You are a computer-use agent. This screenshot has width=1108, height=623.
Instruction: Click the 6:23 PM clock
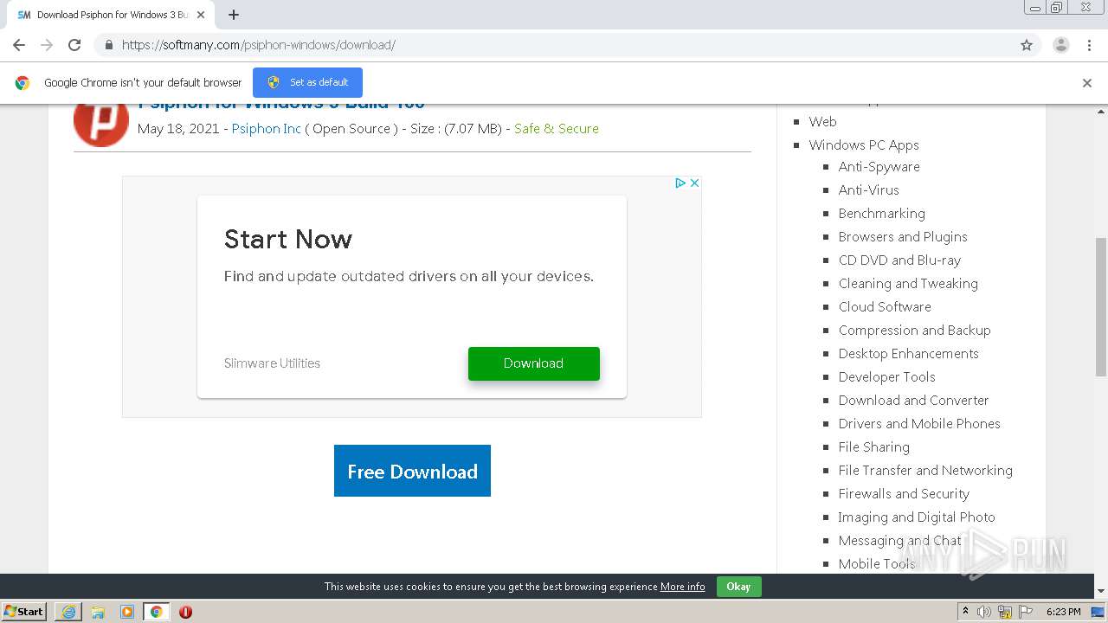pos(1063,612)
